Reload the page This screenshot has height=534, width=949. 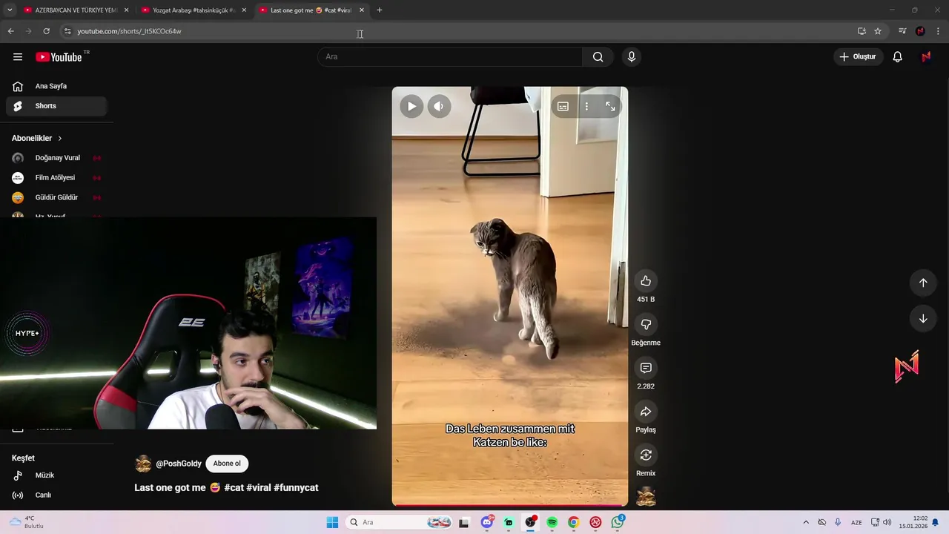(x=46, y=31)
